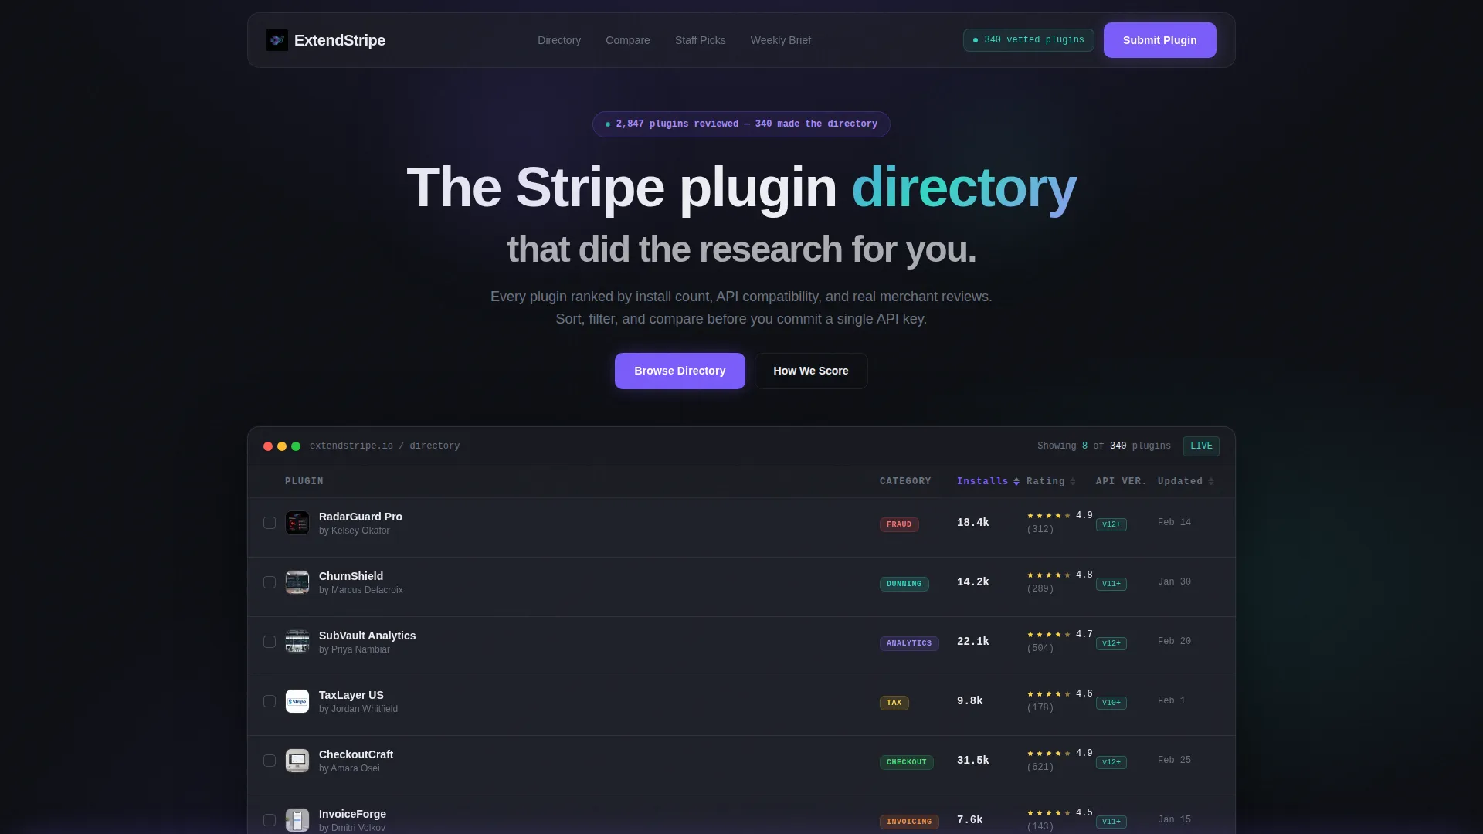Select the CheckoutCraft checkbox

[270, 761]
